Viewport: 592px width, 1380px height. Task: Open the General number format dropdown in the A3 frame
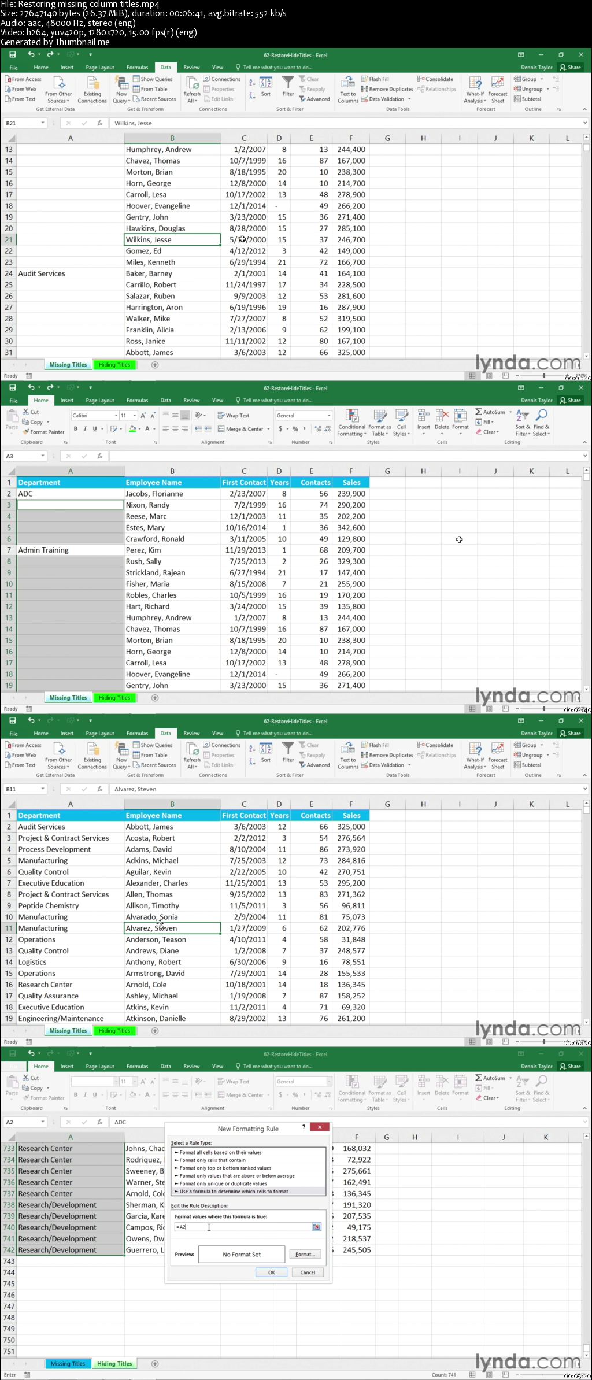point(329,416)
